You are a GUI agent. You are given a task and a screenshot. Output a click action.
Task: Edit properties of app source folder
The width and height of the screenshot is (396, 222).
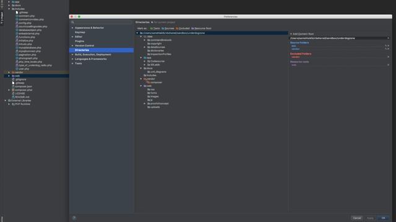tap(386, 46)
